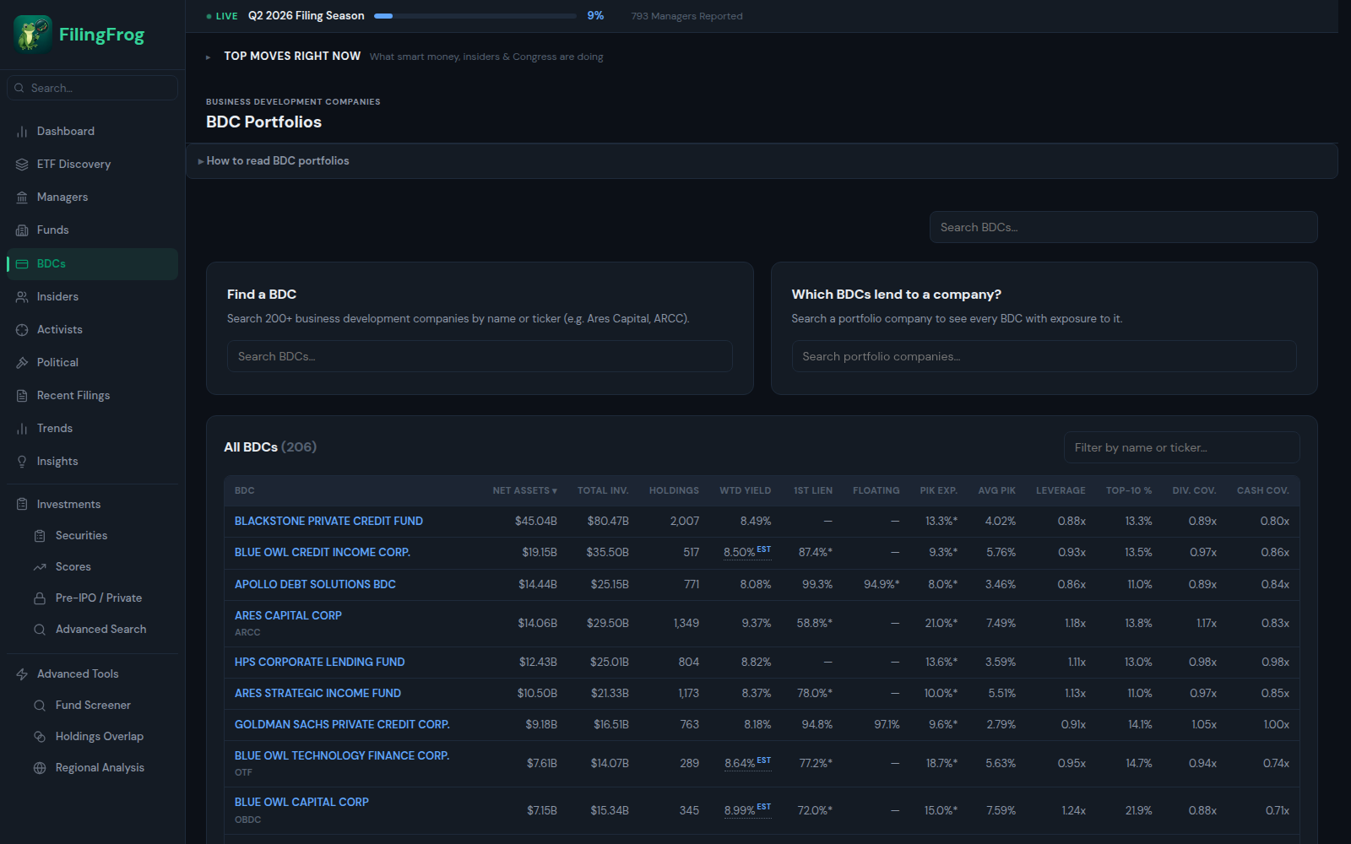Sort table by Wtd Yield column
Screen dimensions: 1351x844
coord(745,490)
